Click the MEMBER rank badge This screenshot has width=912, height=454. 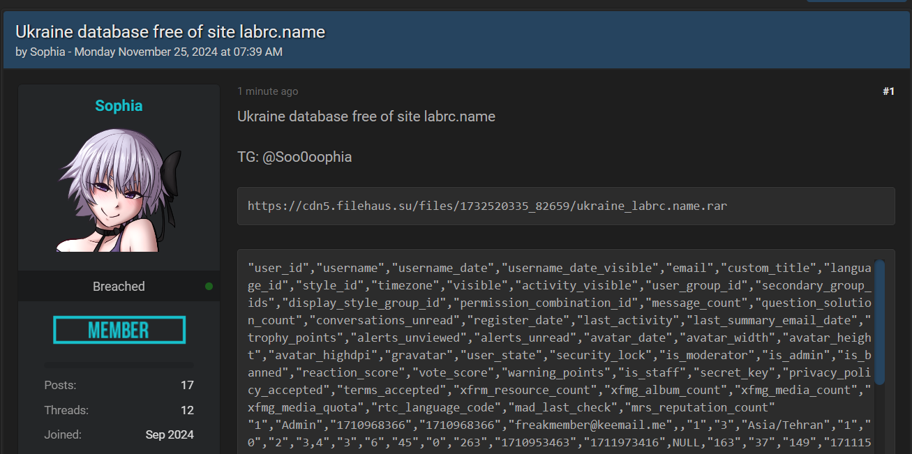(x=119, y=330)
